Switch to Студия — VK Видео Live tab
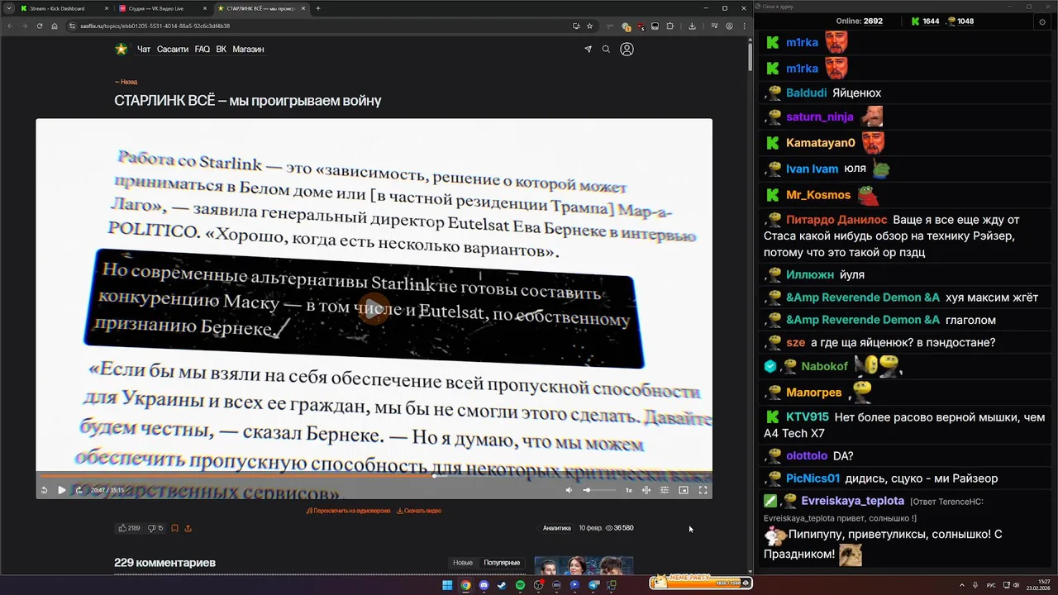 162,8
